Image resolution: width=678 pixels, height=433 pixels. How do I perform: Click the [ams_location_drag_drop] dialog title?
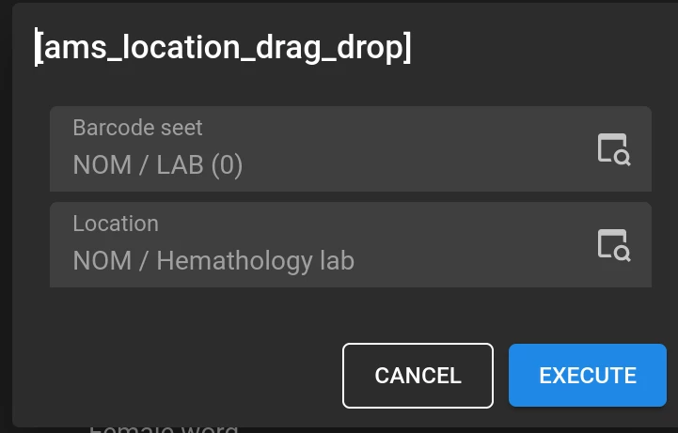pos(224,48)
